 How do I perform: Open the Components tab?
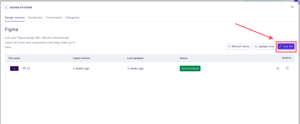point(54,17)
